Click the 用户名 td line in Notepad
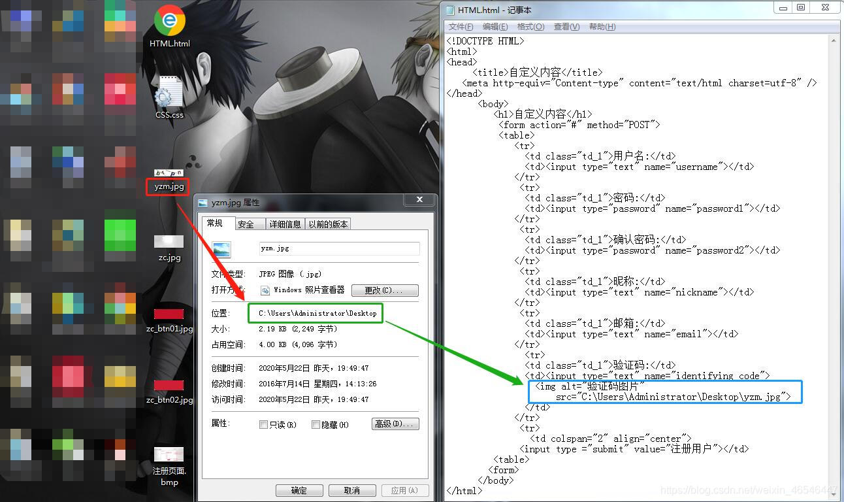The width and height of the screenshot is (844, 502). tap(600, 156)
